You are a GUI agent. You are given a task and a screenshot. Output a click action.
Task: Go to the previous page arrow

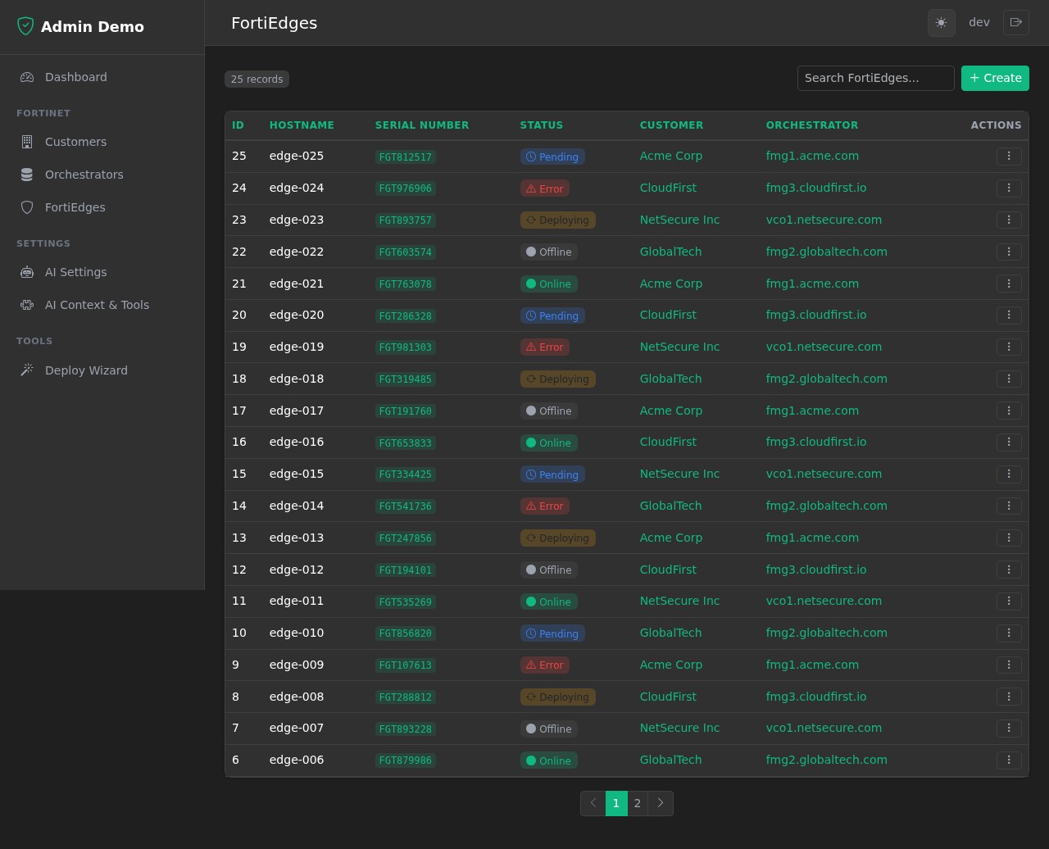(593, 803)
